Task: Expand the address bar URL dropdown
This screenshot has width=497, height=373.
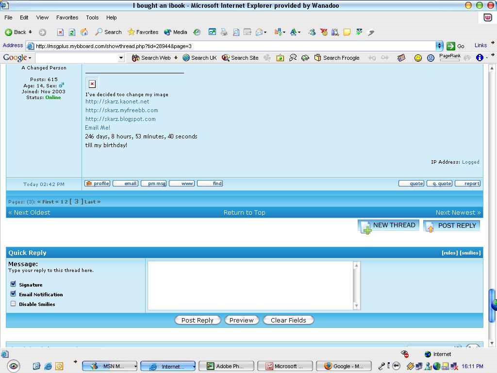Action: 439,46
